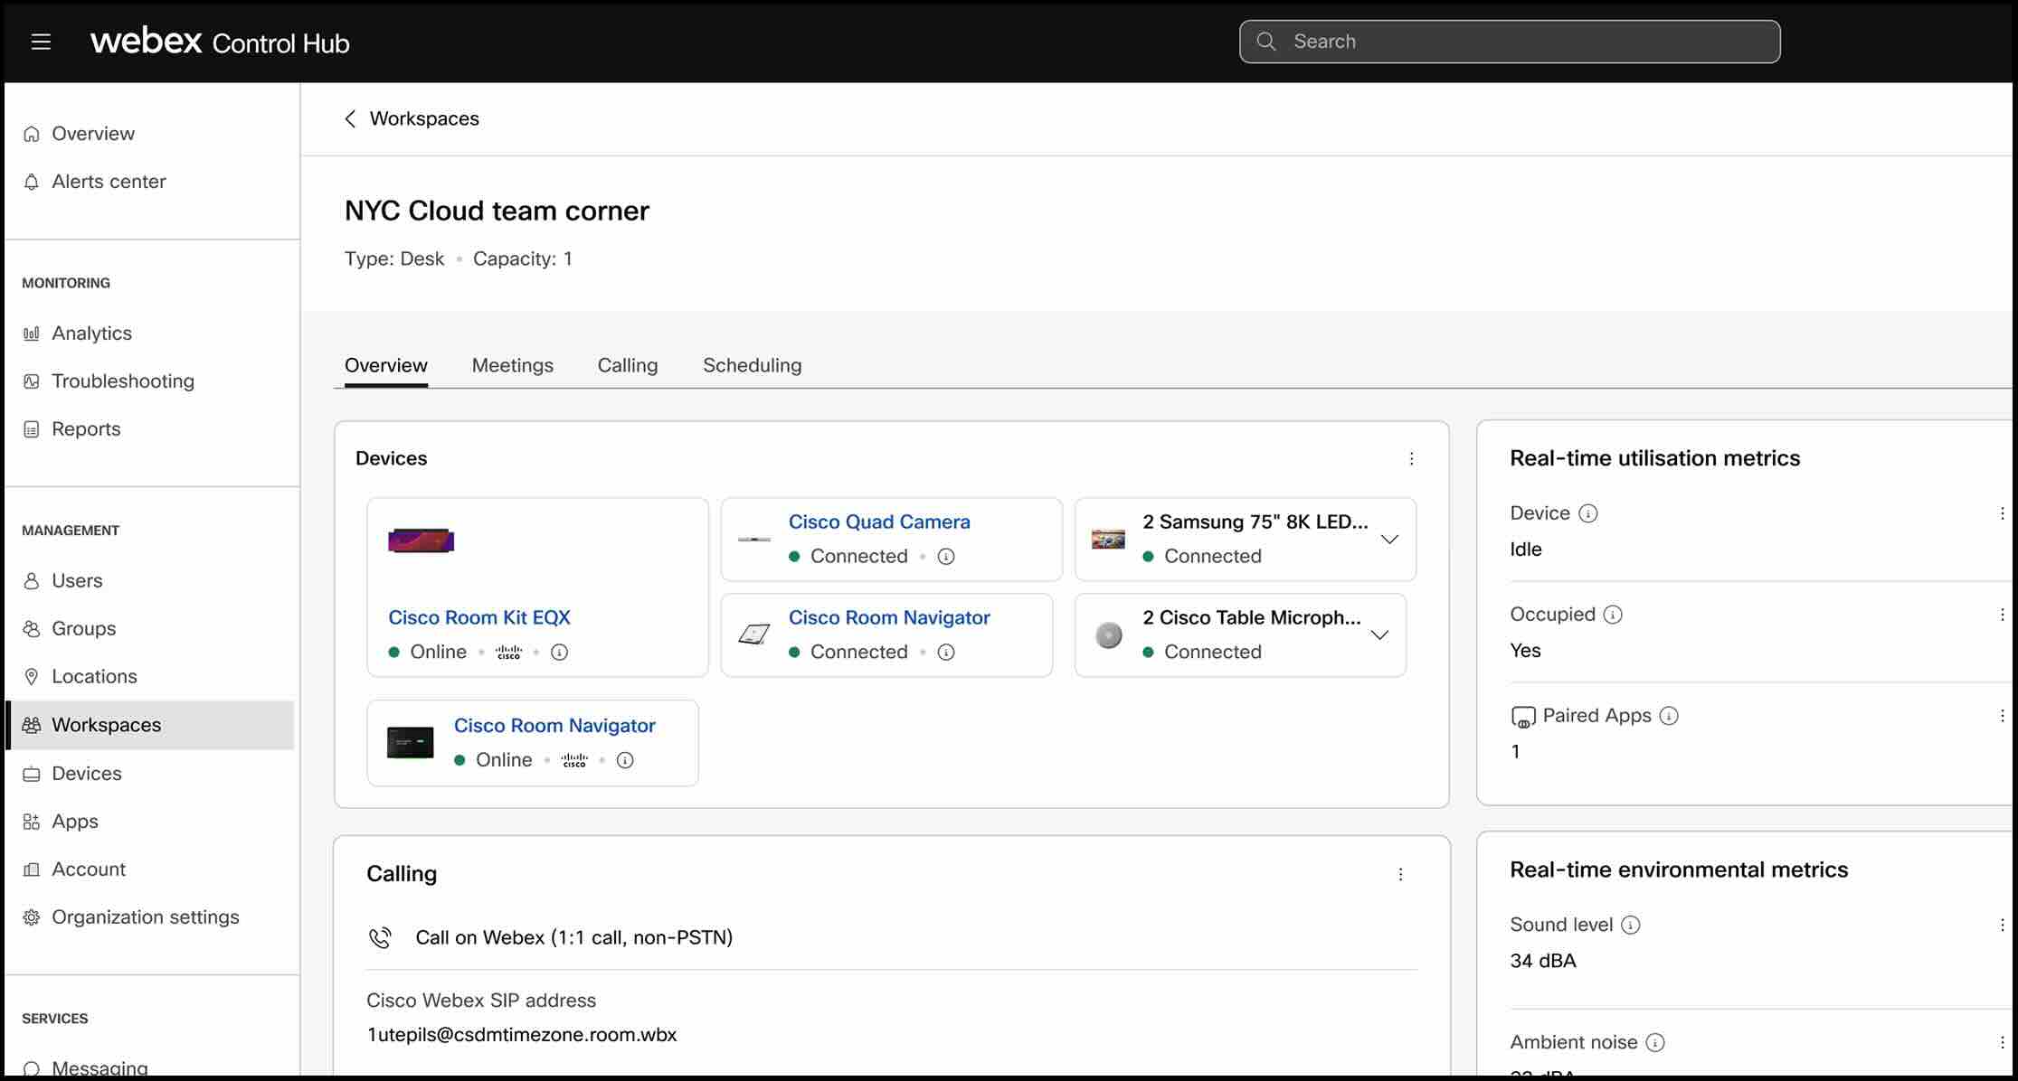This screenshot has height=1081, width=2018.
Task: Click the Apps grid icon
Action: click(x=32, y=822)
